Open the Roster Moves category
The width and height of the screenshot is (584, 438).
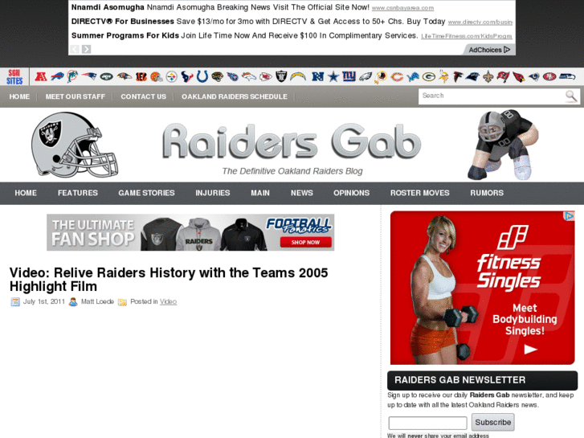coord(420,193)
